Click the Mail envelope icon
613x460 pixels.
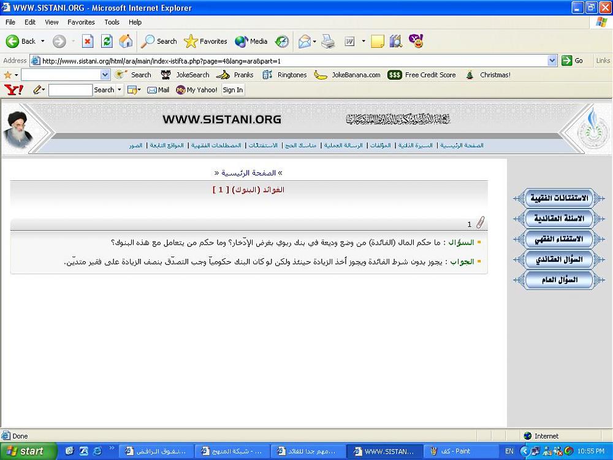coord(304,41)
